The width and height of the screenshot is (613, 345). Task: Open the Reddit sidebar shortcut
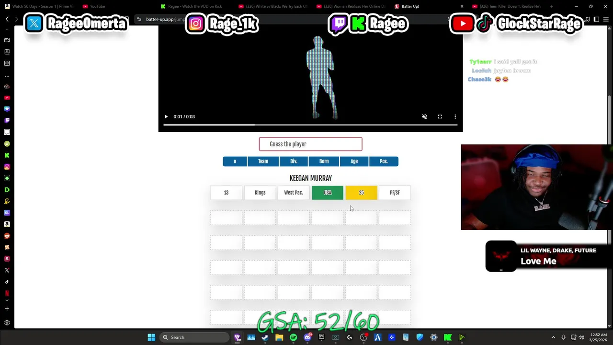7,236
